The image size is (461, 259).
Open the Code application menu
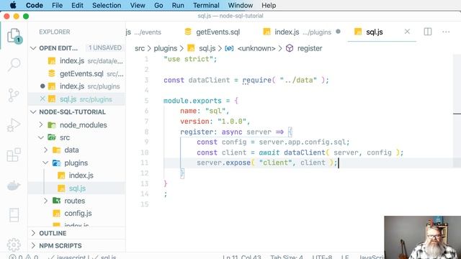pyautogui.click(x=35, y=5)
